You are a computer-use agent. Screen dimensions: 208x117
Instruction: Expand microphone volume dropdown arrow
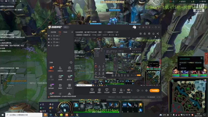(x=124, y=90)
